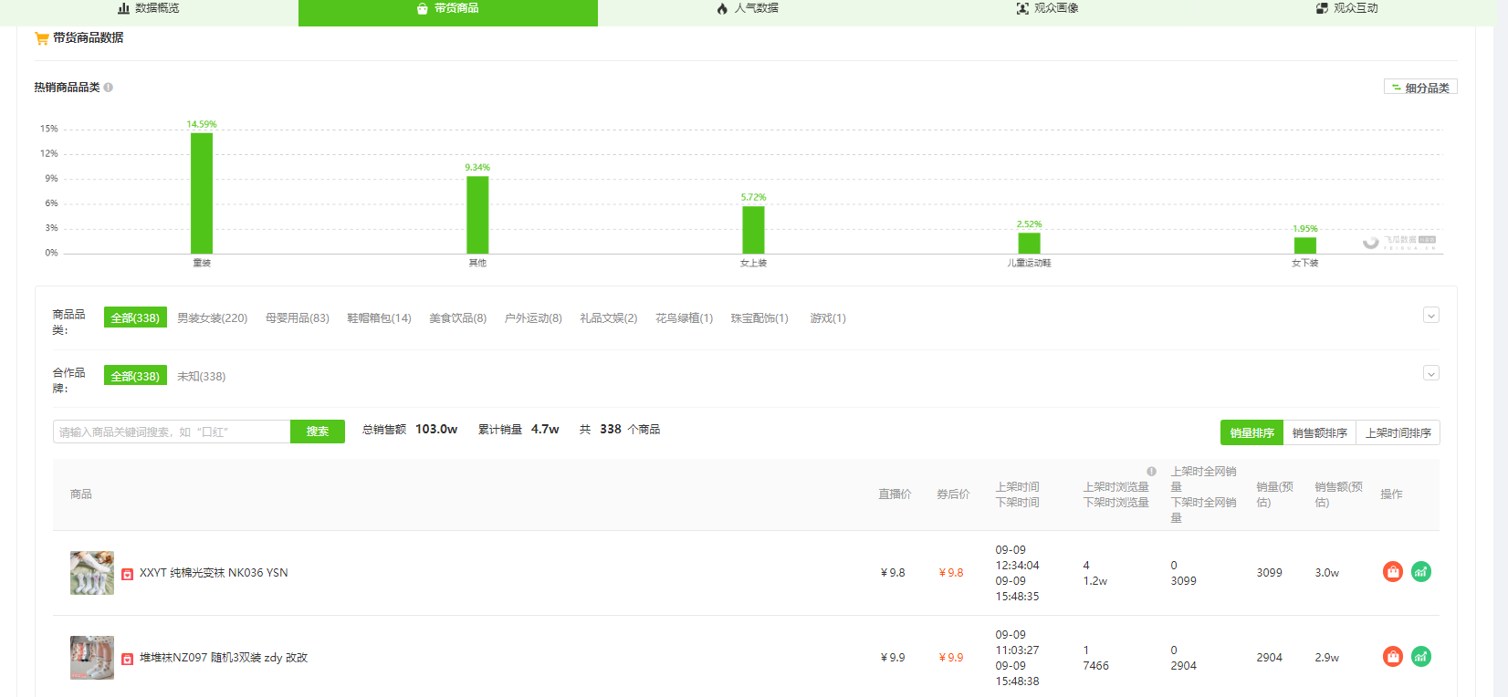Click the 销量(预估) column header
The width and height of the screenshot is (1508, 697).
click(1274, 494)
